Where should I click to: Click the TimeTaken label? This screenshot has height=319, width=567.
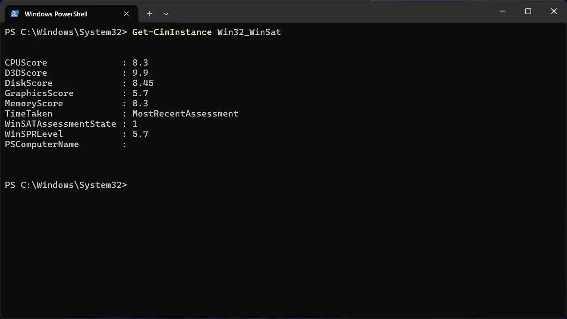(28, 113)
